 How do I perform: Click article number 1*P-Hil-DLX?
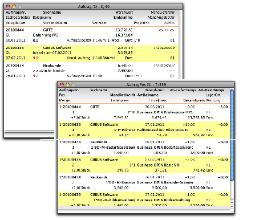point(124,130)
